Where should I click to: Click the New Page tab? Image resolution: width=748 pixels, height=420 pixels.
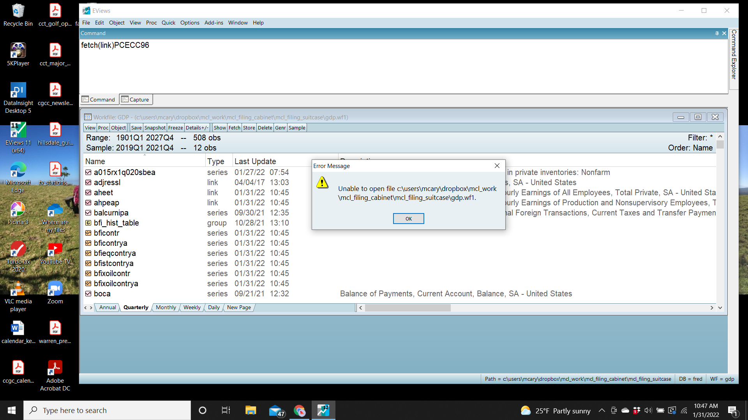pos(239,307)
